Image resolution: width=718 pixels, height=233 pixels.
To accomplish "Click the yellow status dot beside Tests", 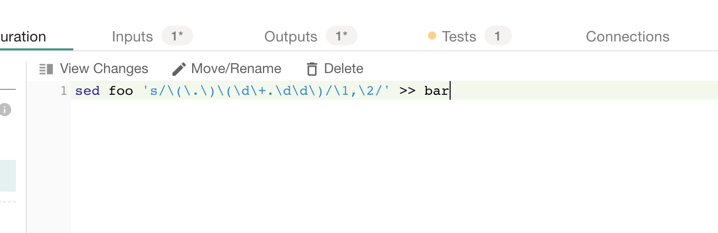I will coord(432,36).
